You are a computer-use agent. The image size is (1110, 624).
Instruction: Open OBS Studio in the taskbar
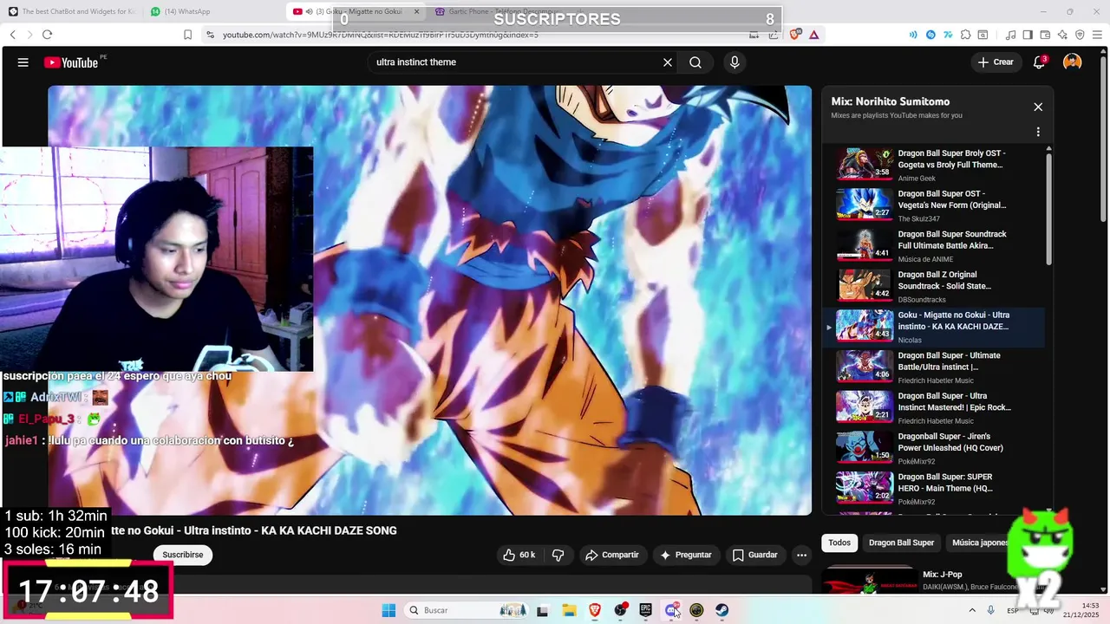click(620, 610)
